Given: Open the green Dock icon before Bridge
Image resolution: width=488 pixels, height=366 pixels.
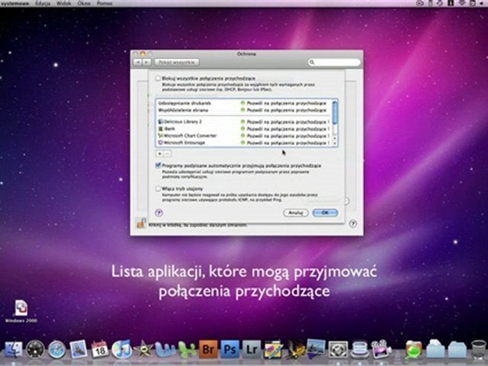Looking at the screenshot, I should (x=187, y=349).
